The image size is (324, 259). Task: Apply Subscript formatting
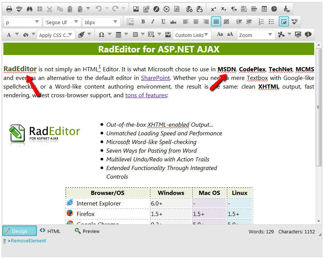pos(223,9)
